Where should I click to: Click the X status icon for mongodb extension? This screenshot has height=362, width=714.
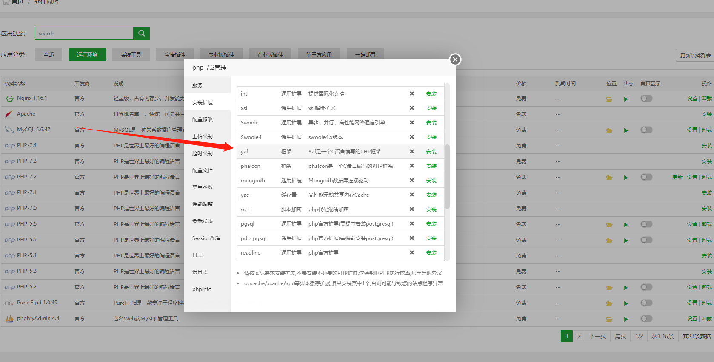coord(412,180)
